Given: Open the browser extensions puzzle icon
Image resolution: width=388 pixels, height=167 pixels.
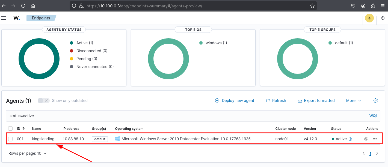Looking at the screenshot, I should pos(373,6).
